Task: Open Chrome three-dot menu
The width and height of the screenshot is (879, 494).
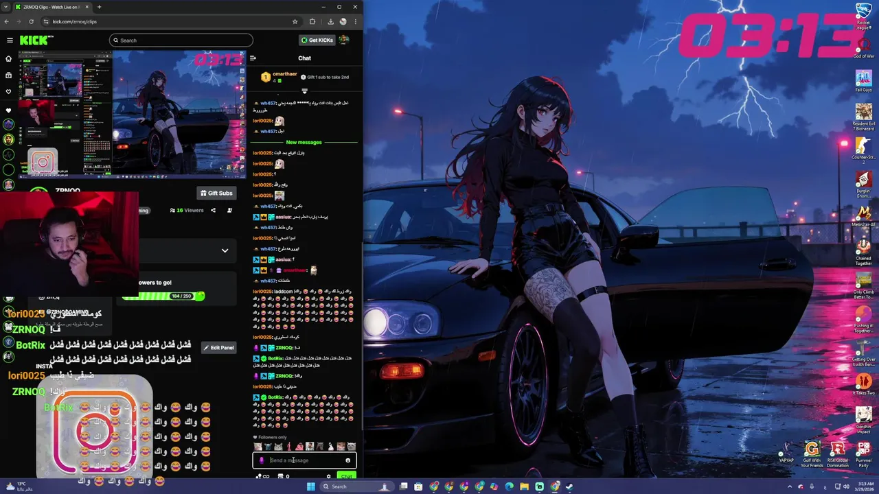Action: coord(356,21)
